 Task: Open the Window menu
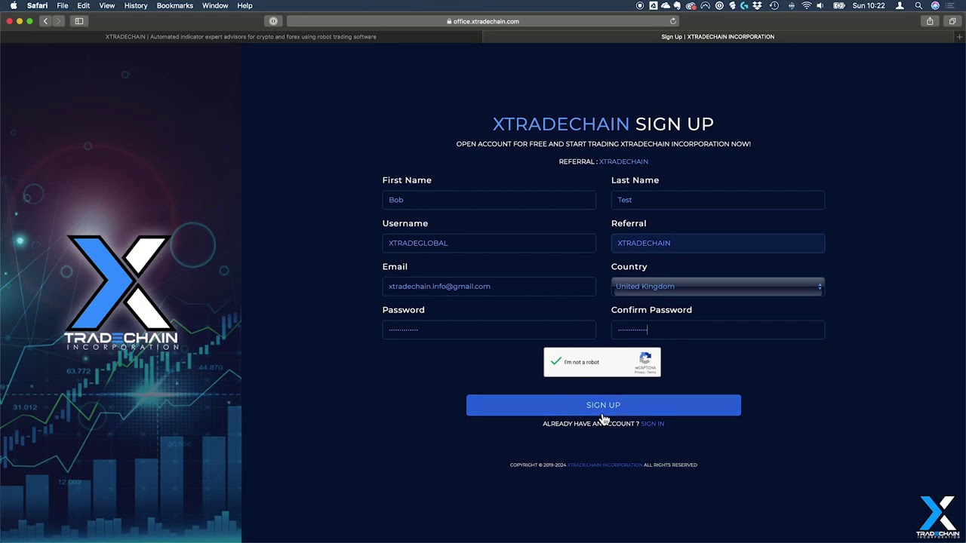point(215,5)
